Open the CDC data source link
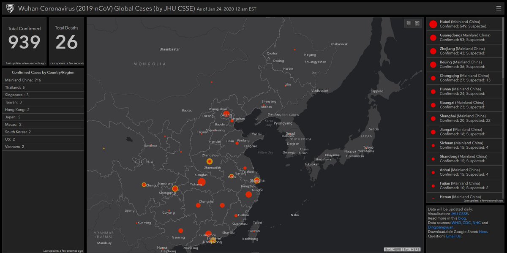This screenshot has width=507, height=253. (466, 223)
